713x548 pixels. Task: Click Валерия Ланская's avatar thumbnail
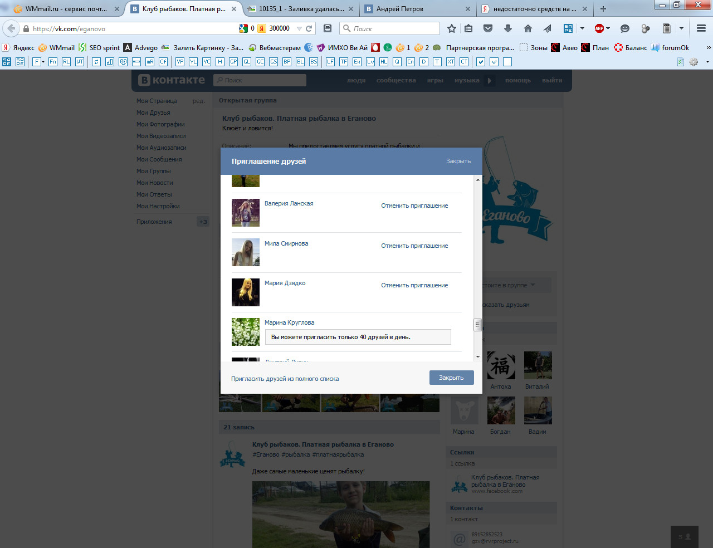coord(246,213)
